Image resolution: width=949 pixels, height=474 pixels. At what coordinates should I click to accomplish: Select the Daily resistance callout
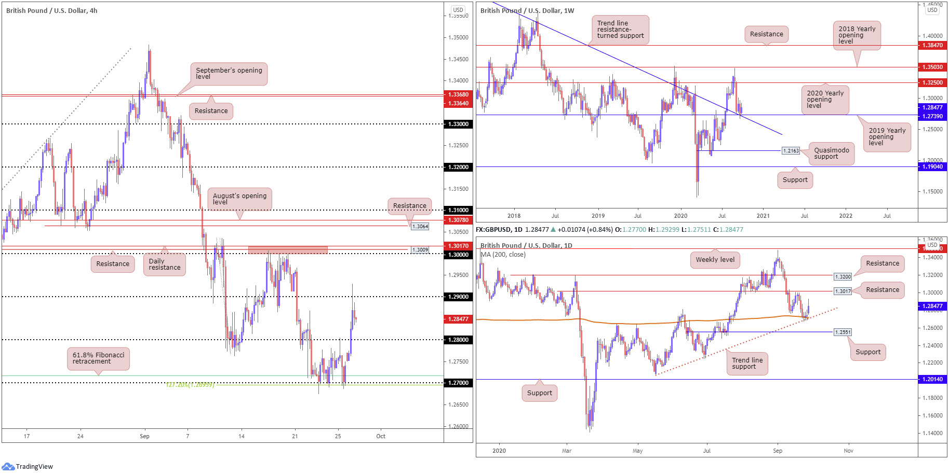165,264
